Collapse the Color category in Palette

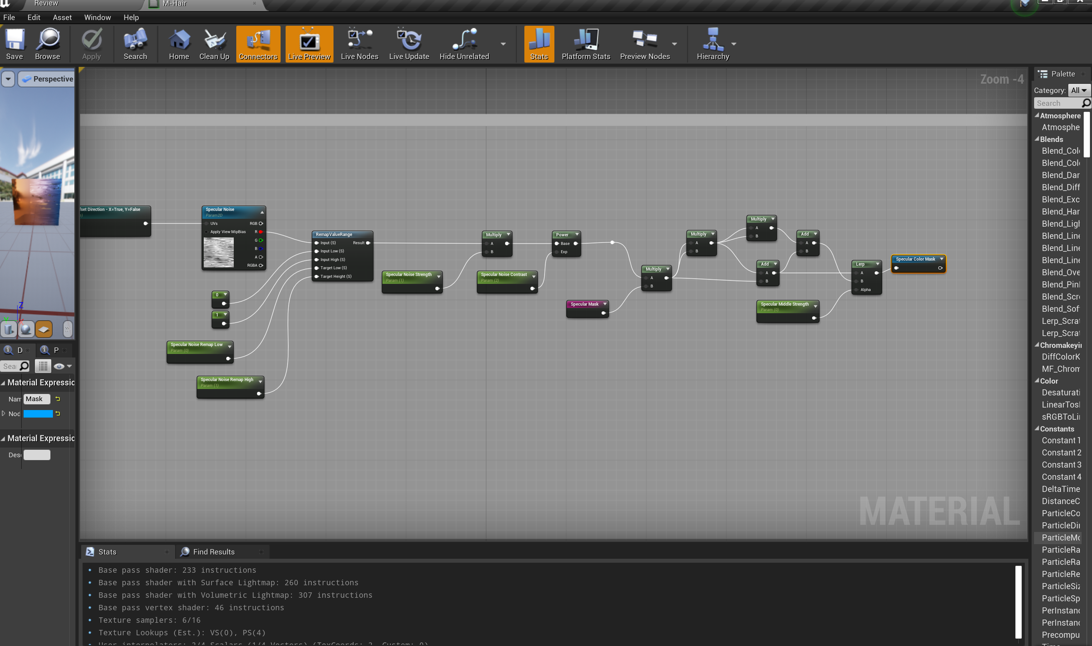tap(1037, 380)
